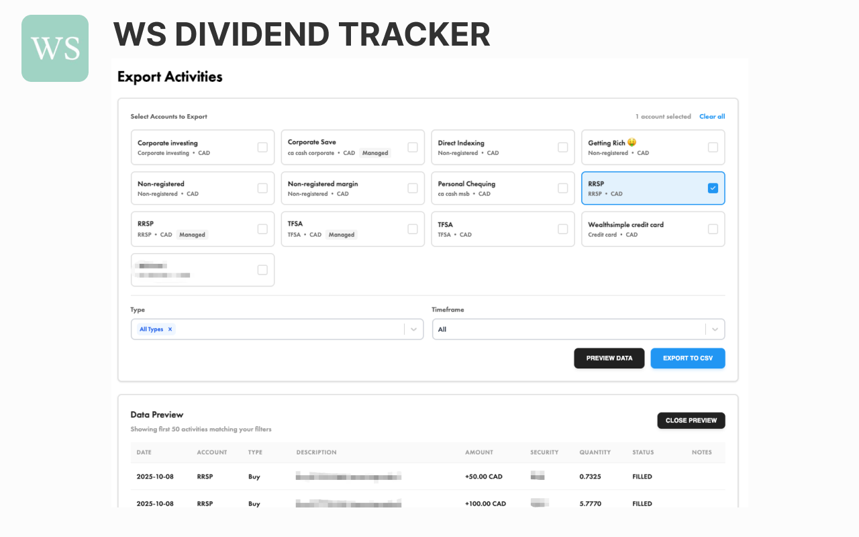Click Export to CSV

(x=687, y=358)
